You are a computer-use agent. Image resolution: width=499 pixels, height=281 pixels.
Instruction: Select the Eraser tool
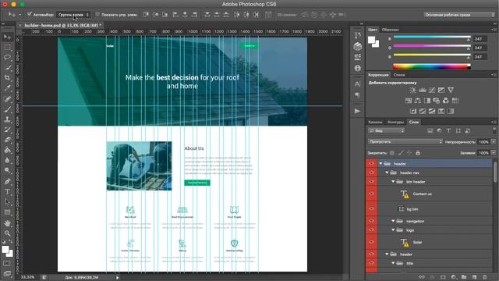(7, 140)
